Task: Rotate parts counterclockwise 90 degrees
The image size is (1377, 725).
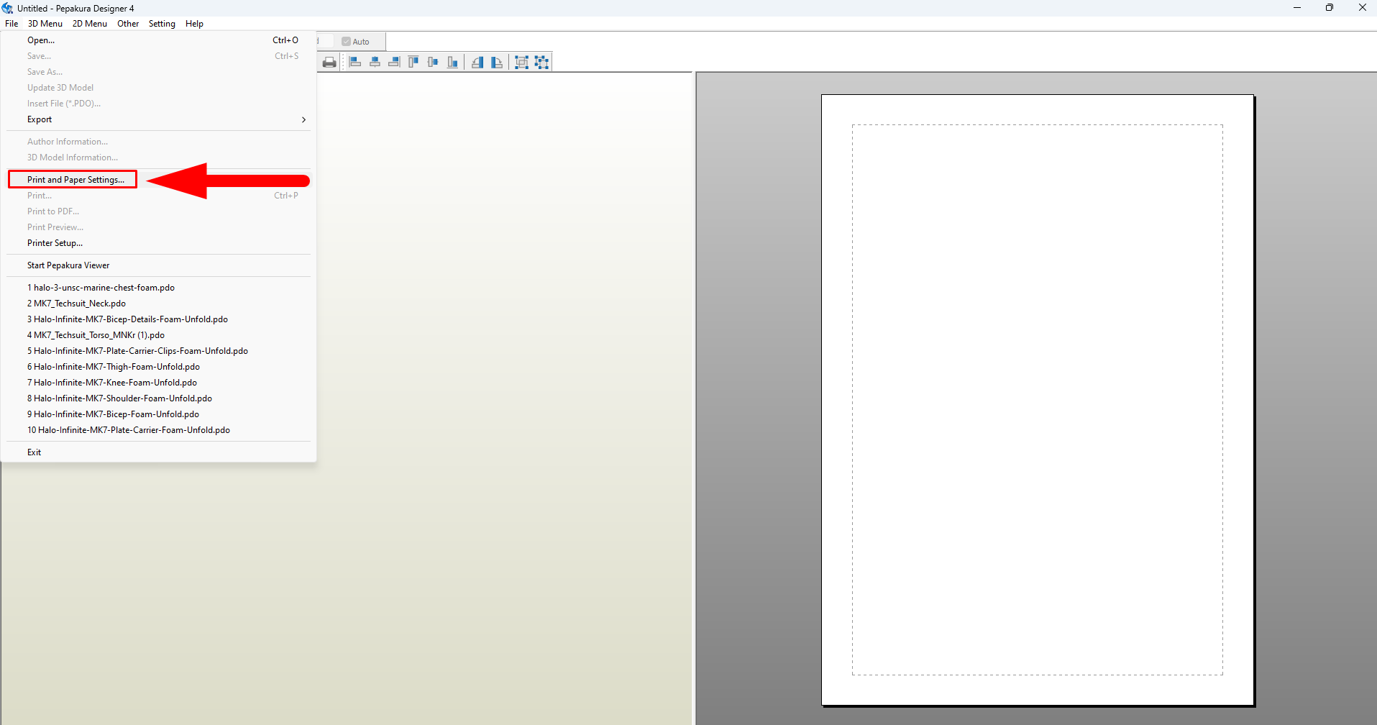Action: pos(477,63)
